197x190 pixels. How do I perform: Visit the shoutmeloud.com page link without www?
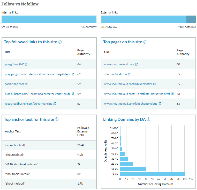tap(116, 74)
